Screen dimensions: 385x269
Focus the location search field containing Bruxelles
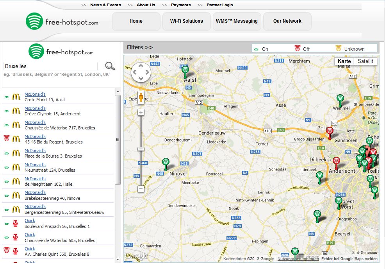[x=51, y=66]
